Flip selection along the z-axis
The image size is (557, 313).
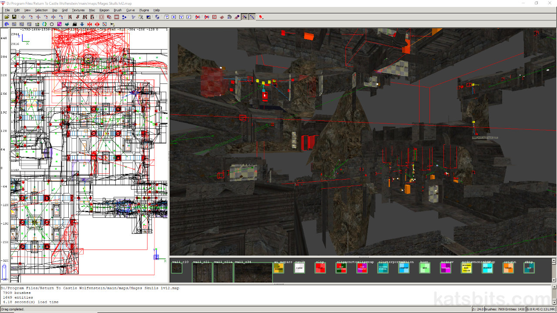[x=53, y=17]
